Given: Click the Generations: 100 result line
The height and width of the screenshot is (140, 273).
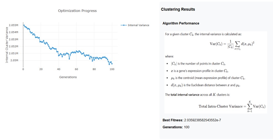Looking at the screenshot, I should [176, 127].
